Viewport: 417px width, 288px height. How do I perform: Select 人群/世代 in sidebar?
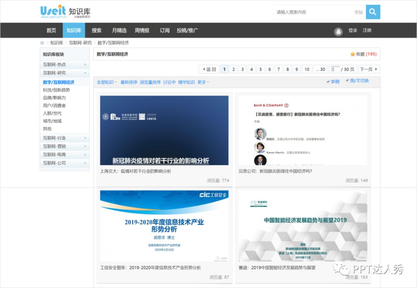pyautogui.click(x=52, y=113)
